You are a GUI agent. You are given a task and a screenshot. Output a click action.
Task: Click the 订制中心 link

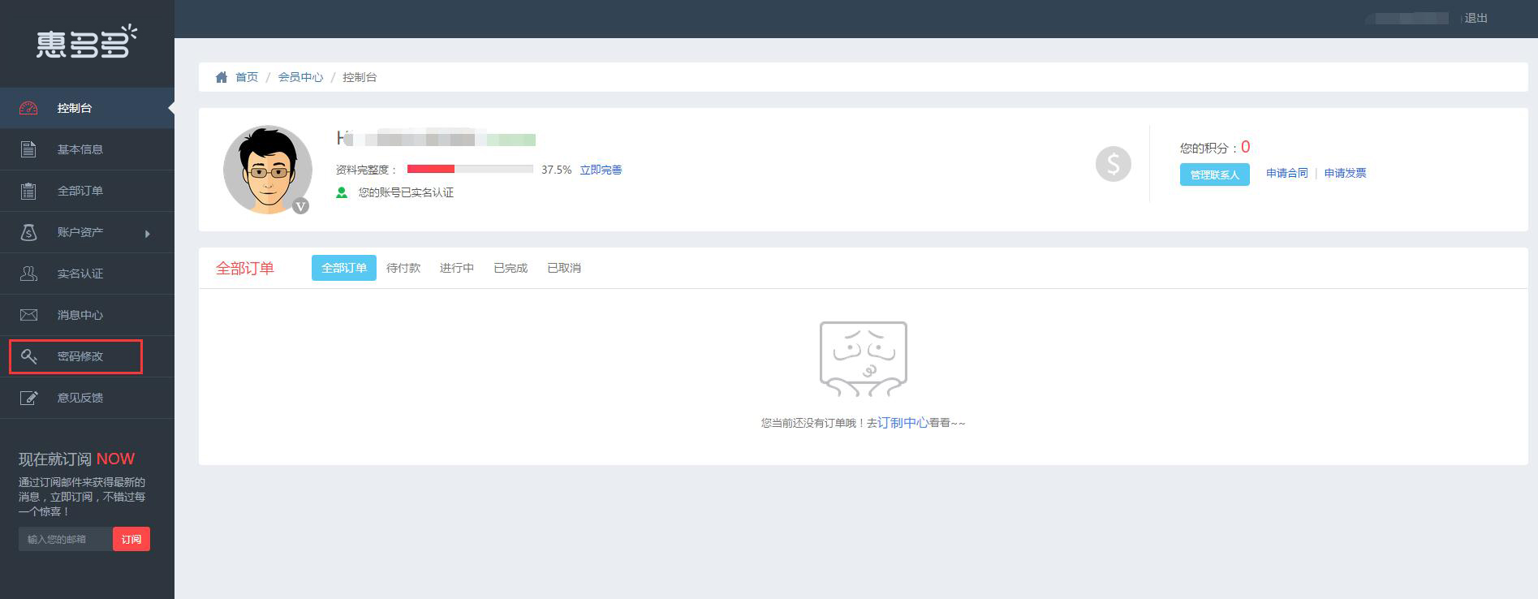pos(903,423)
